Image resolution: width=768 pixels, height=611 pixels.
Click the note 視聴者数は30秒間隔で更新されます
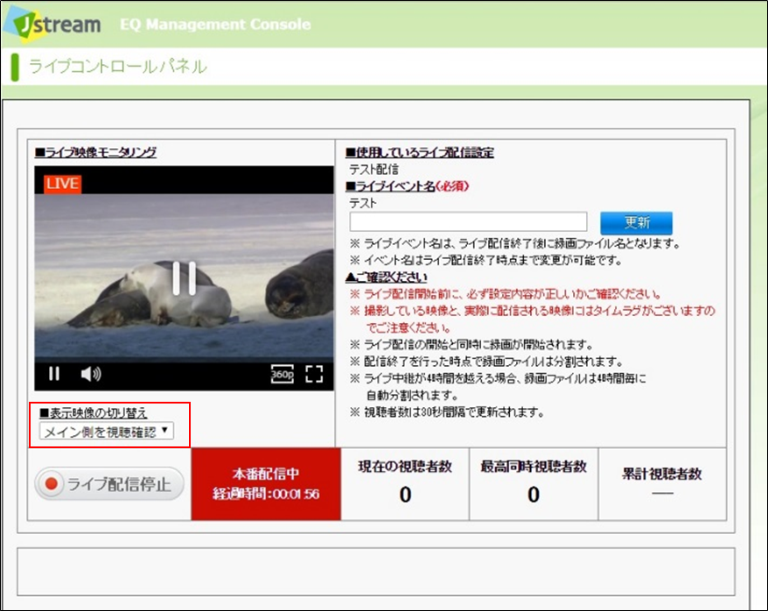[447, 412]
